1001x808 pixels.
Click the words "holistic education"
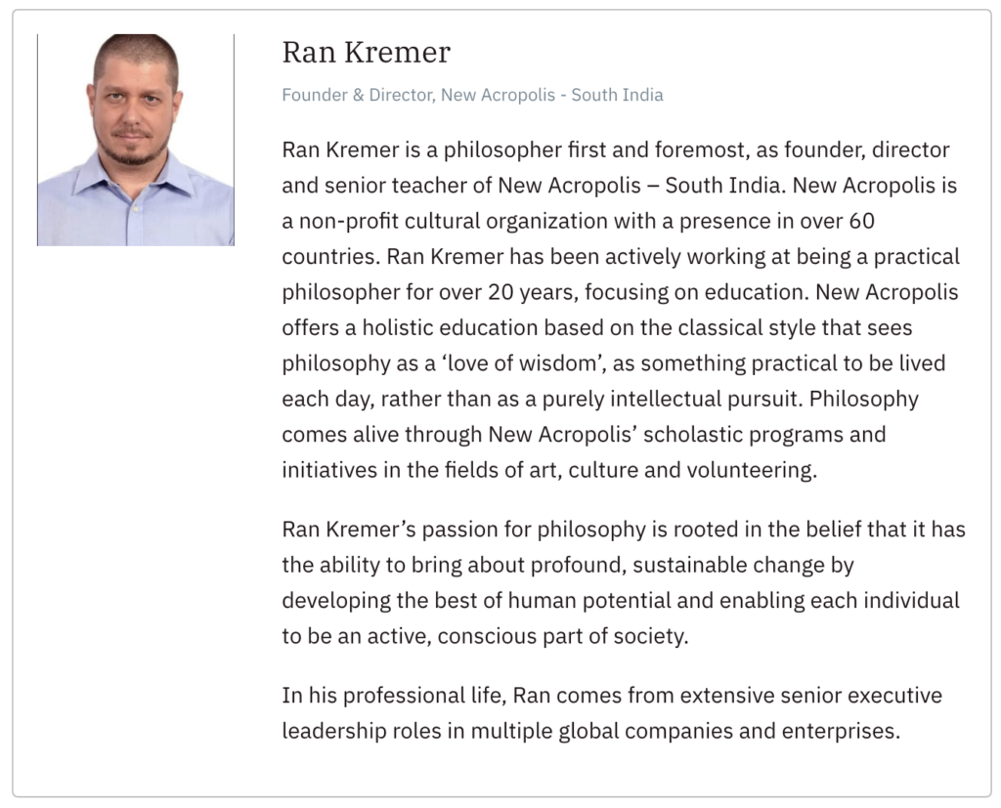click(440, 328)
